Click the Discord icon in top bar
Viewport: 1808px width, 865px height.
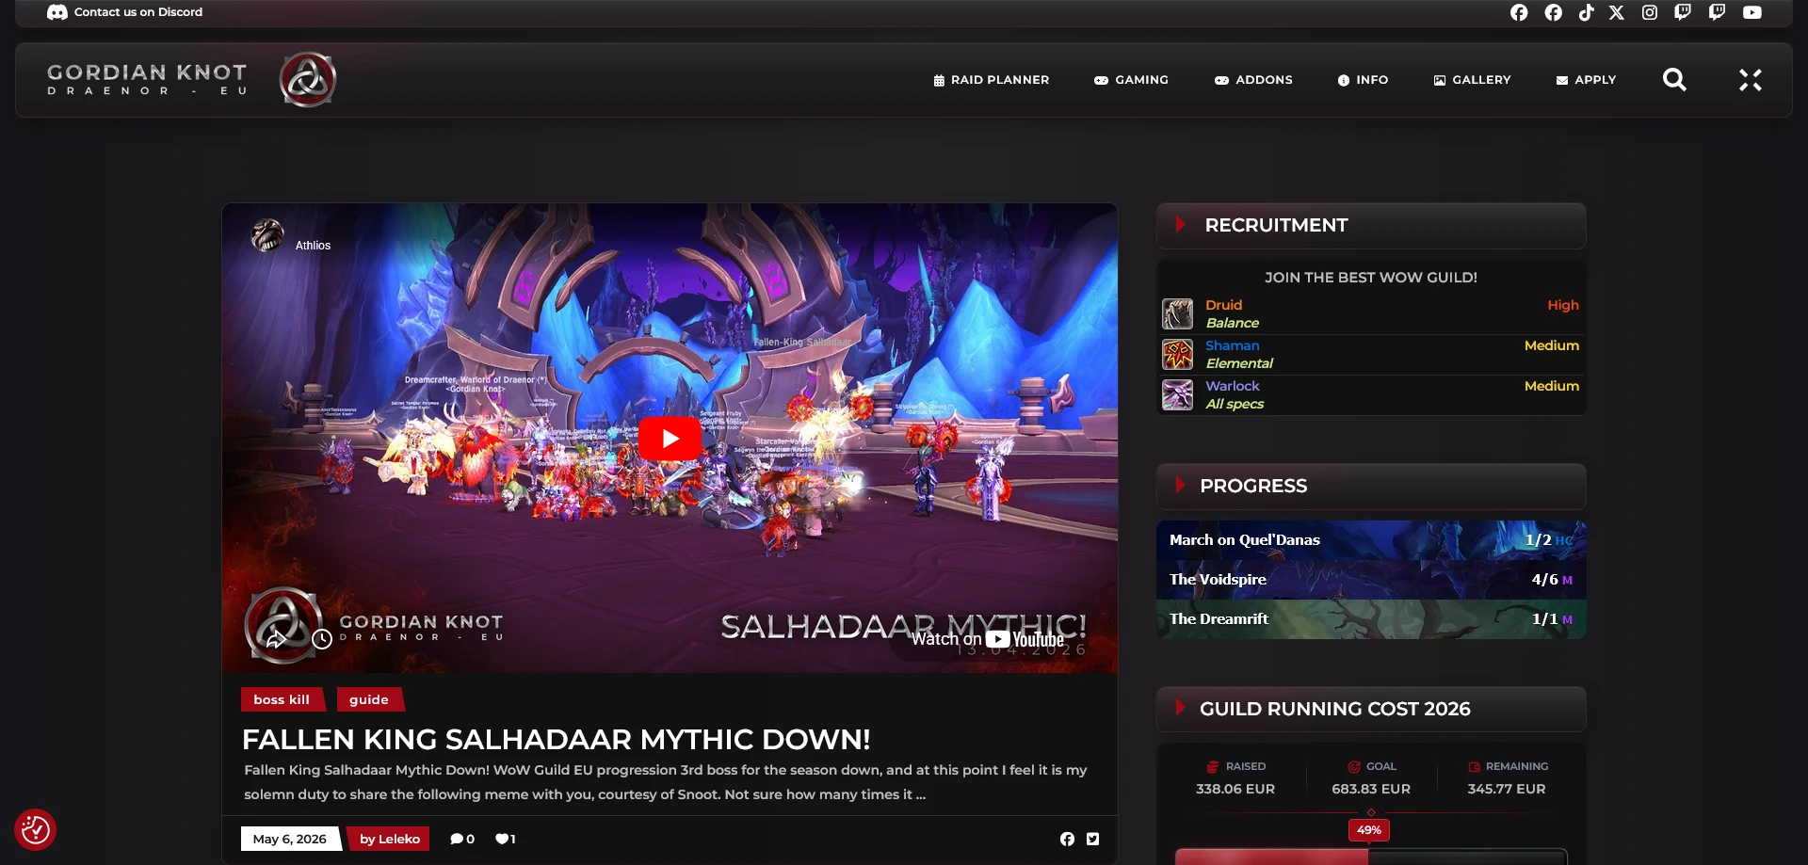pyautogui.click(x=57, y=12)
